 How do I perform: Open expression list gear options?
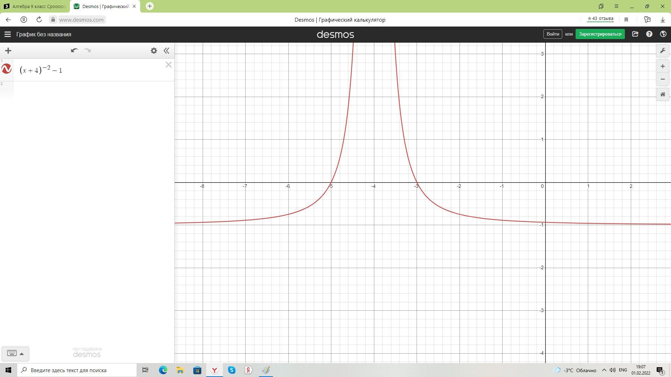pyautogui.click(x=154, y=51)
